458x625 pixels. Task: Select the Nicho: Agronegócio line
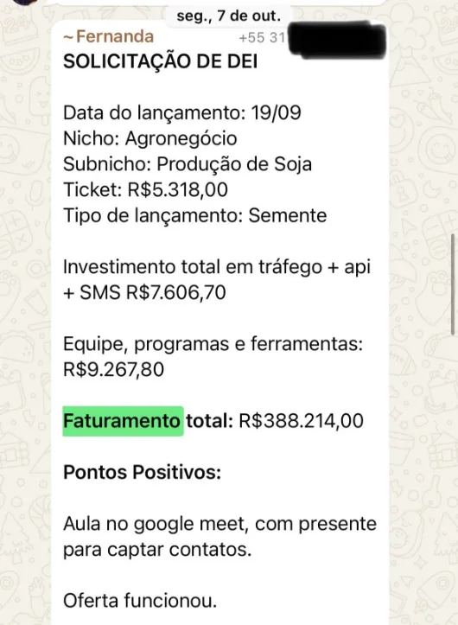[149, 138]
